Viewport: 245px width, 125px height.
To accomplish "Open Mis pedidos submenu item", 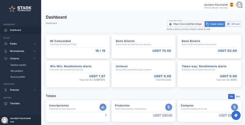I will click(x=17, y=71).
